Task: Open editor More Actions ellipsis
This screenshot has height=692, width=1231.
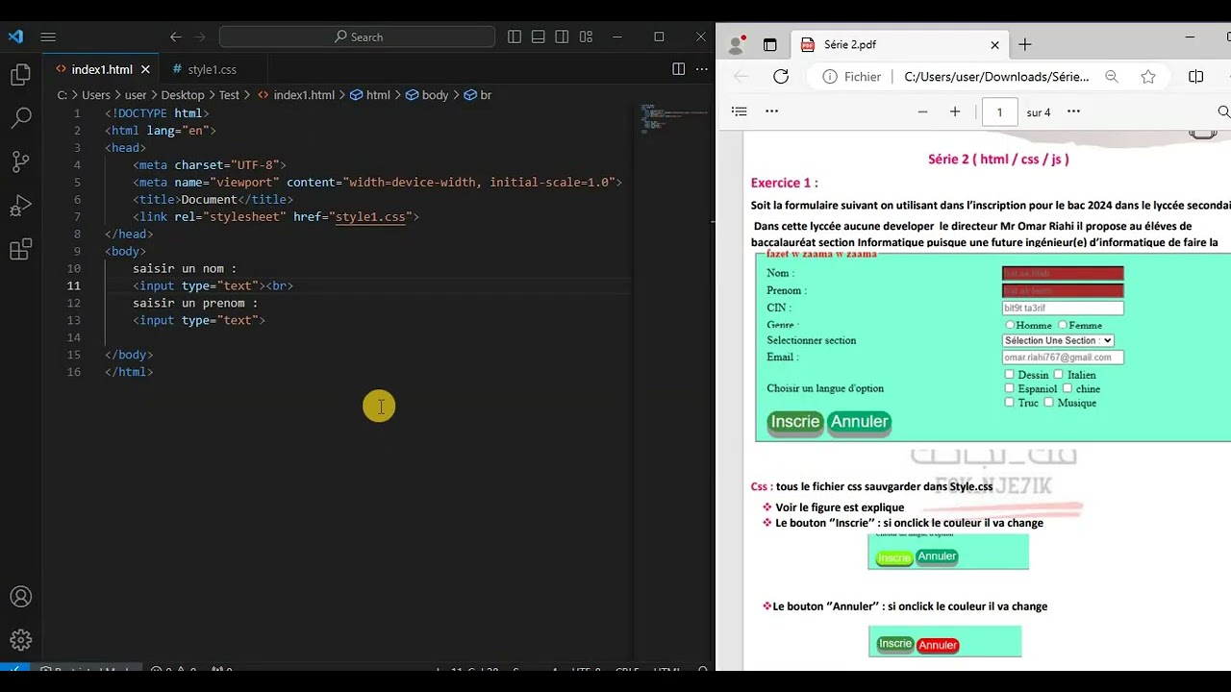Action: tap(701, 69)
